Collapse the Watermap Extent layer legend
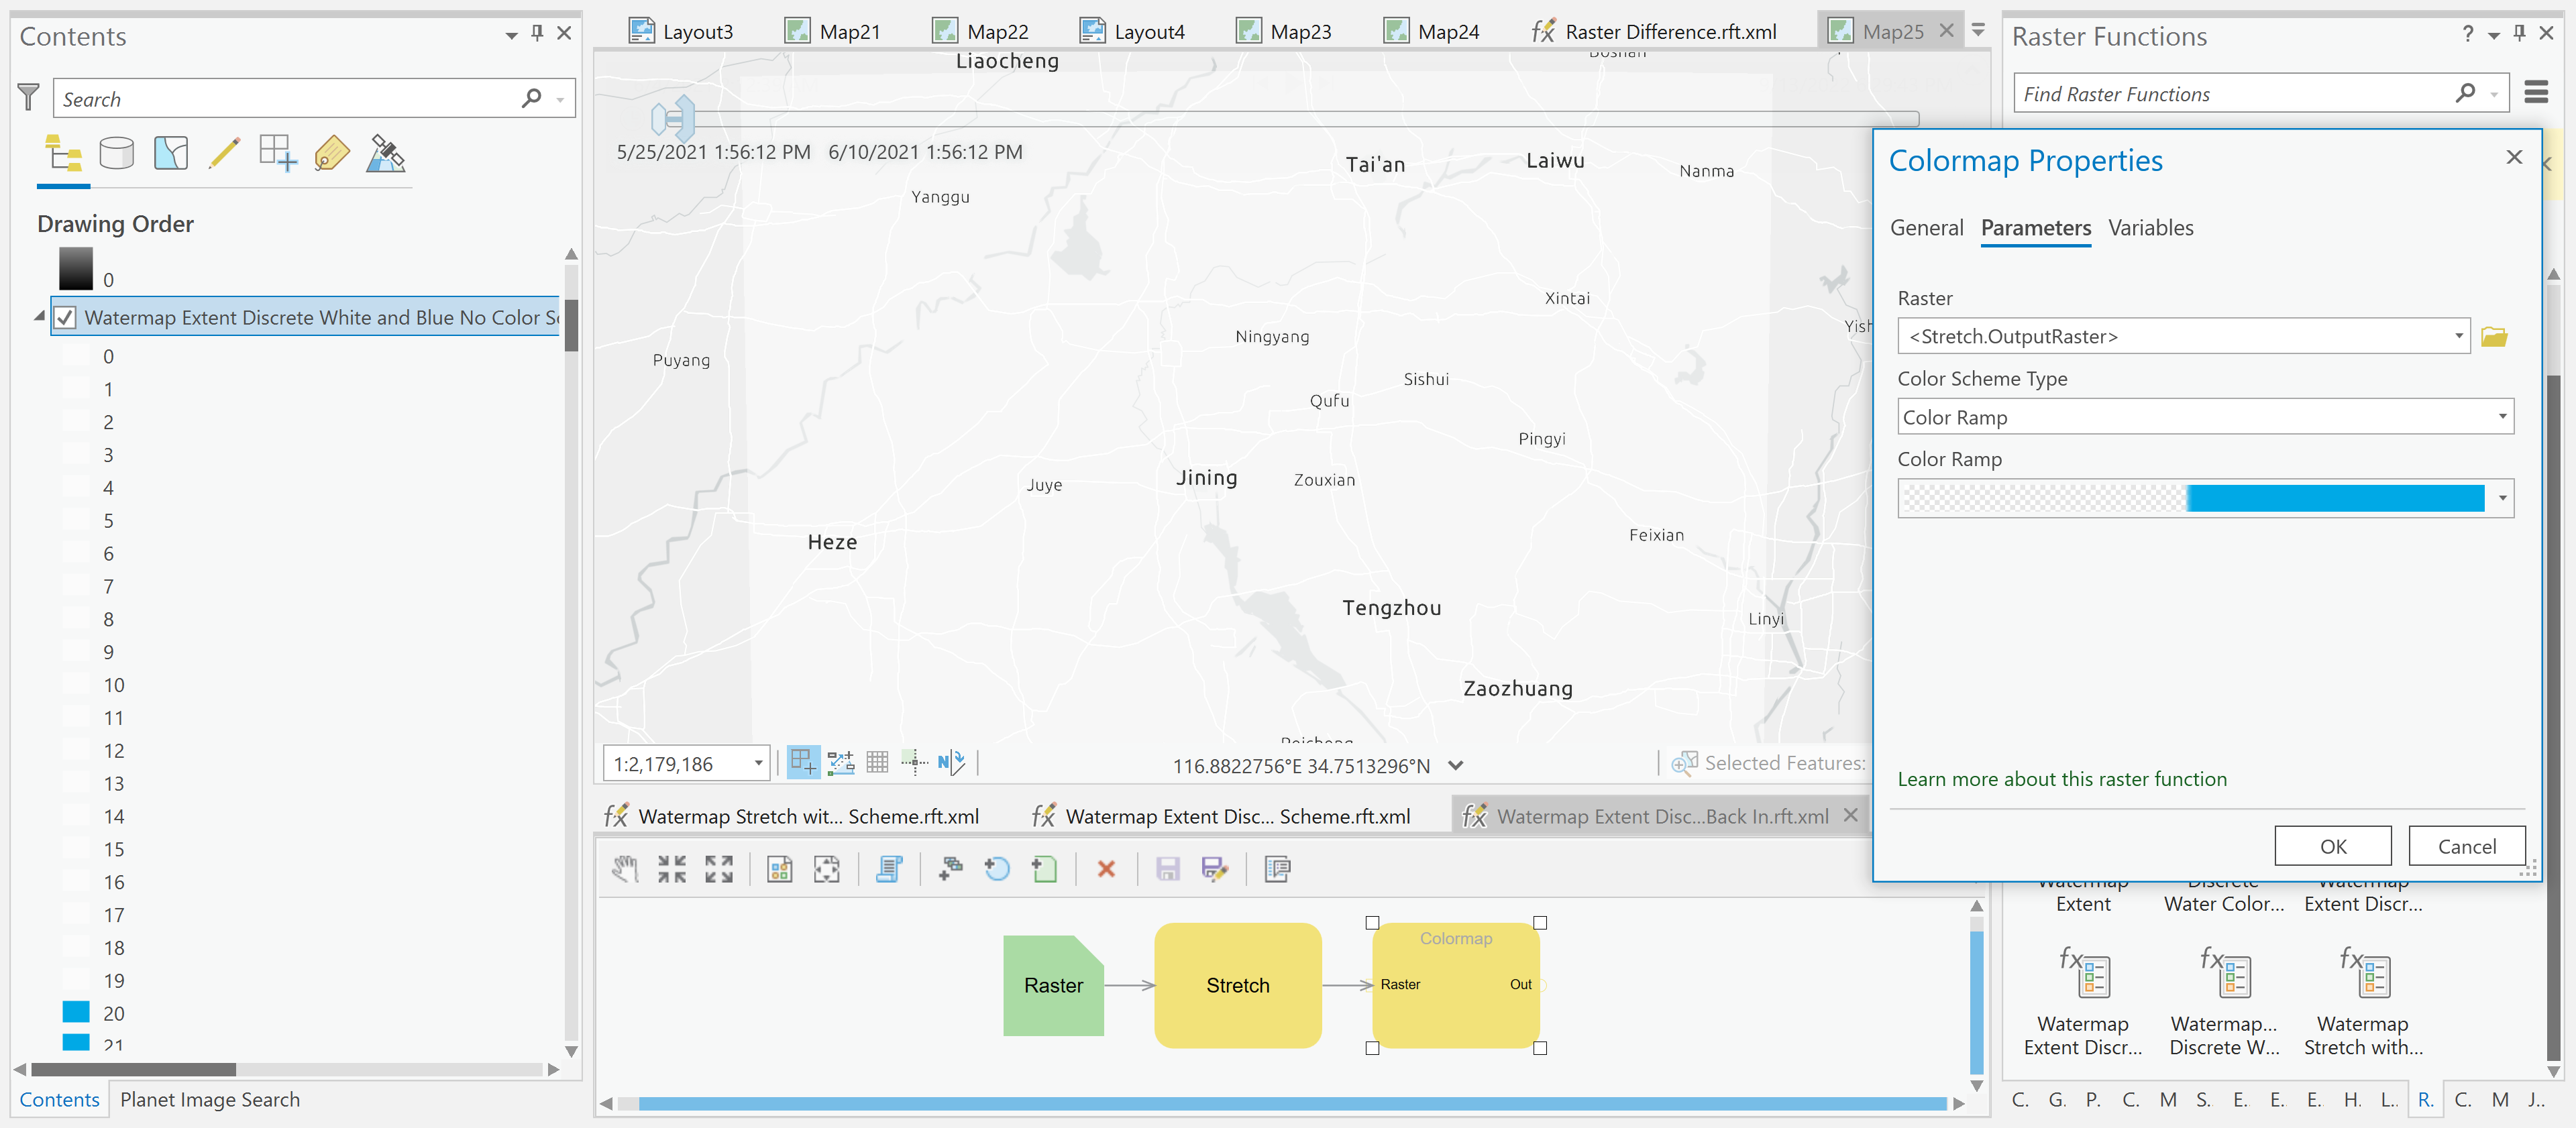 pyautogui.click(x=40, y=317)
